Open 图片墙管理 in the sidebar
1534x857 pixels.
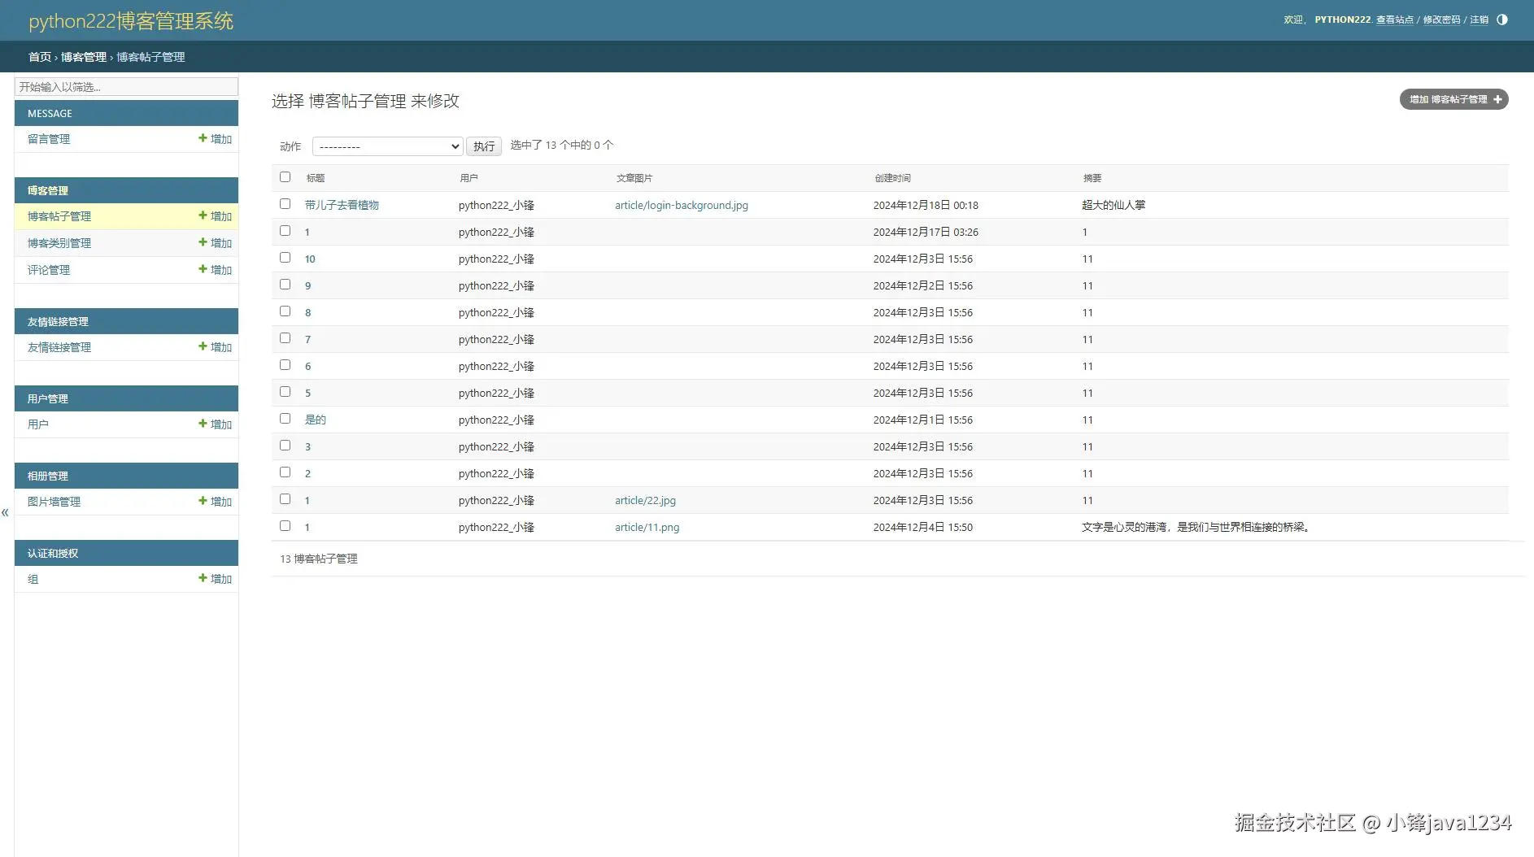tap(54, 502)
